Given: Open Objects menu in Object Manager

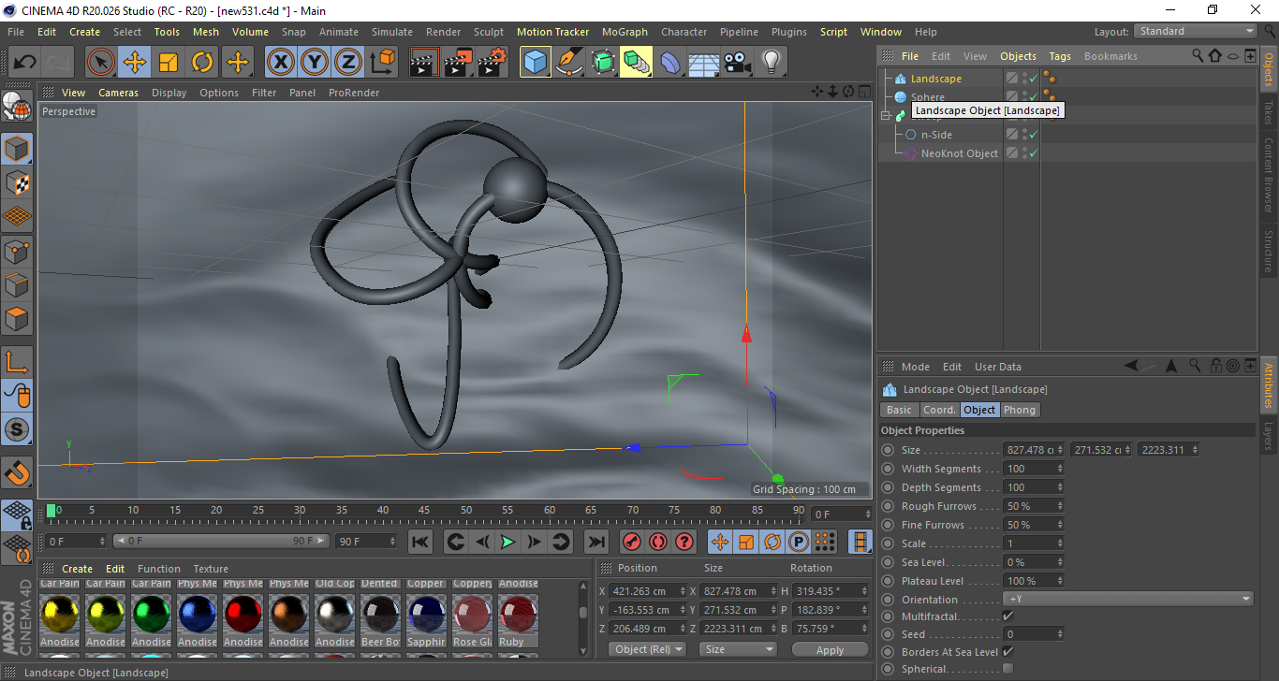Looking at the screenshot, I should coord(1018,56).
